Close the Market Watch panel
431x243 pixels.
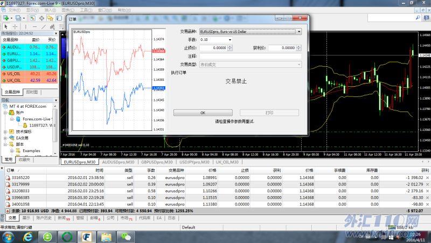point(56,33)
